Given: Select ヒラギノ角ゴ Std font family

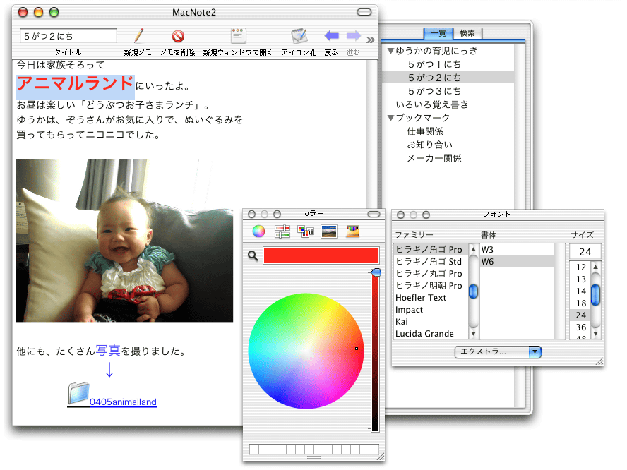Looking at the screenshot, I should [x=430, y=261].
